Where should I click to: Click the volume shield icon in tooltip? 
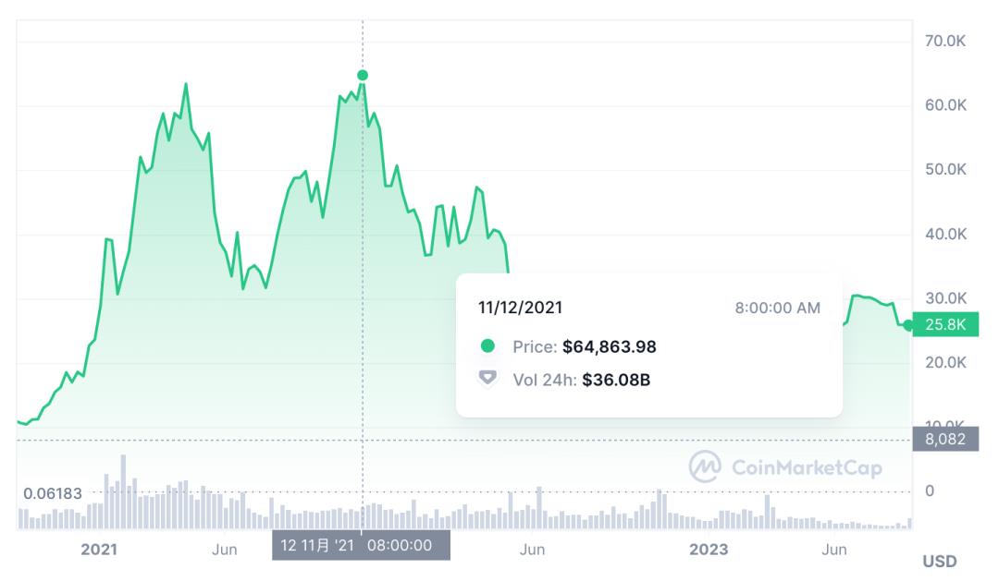[x=487, y=379]
